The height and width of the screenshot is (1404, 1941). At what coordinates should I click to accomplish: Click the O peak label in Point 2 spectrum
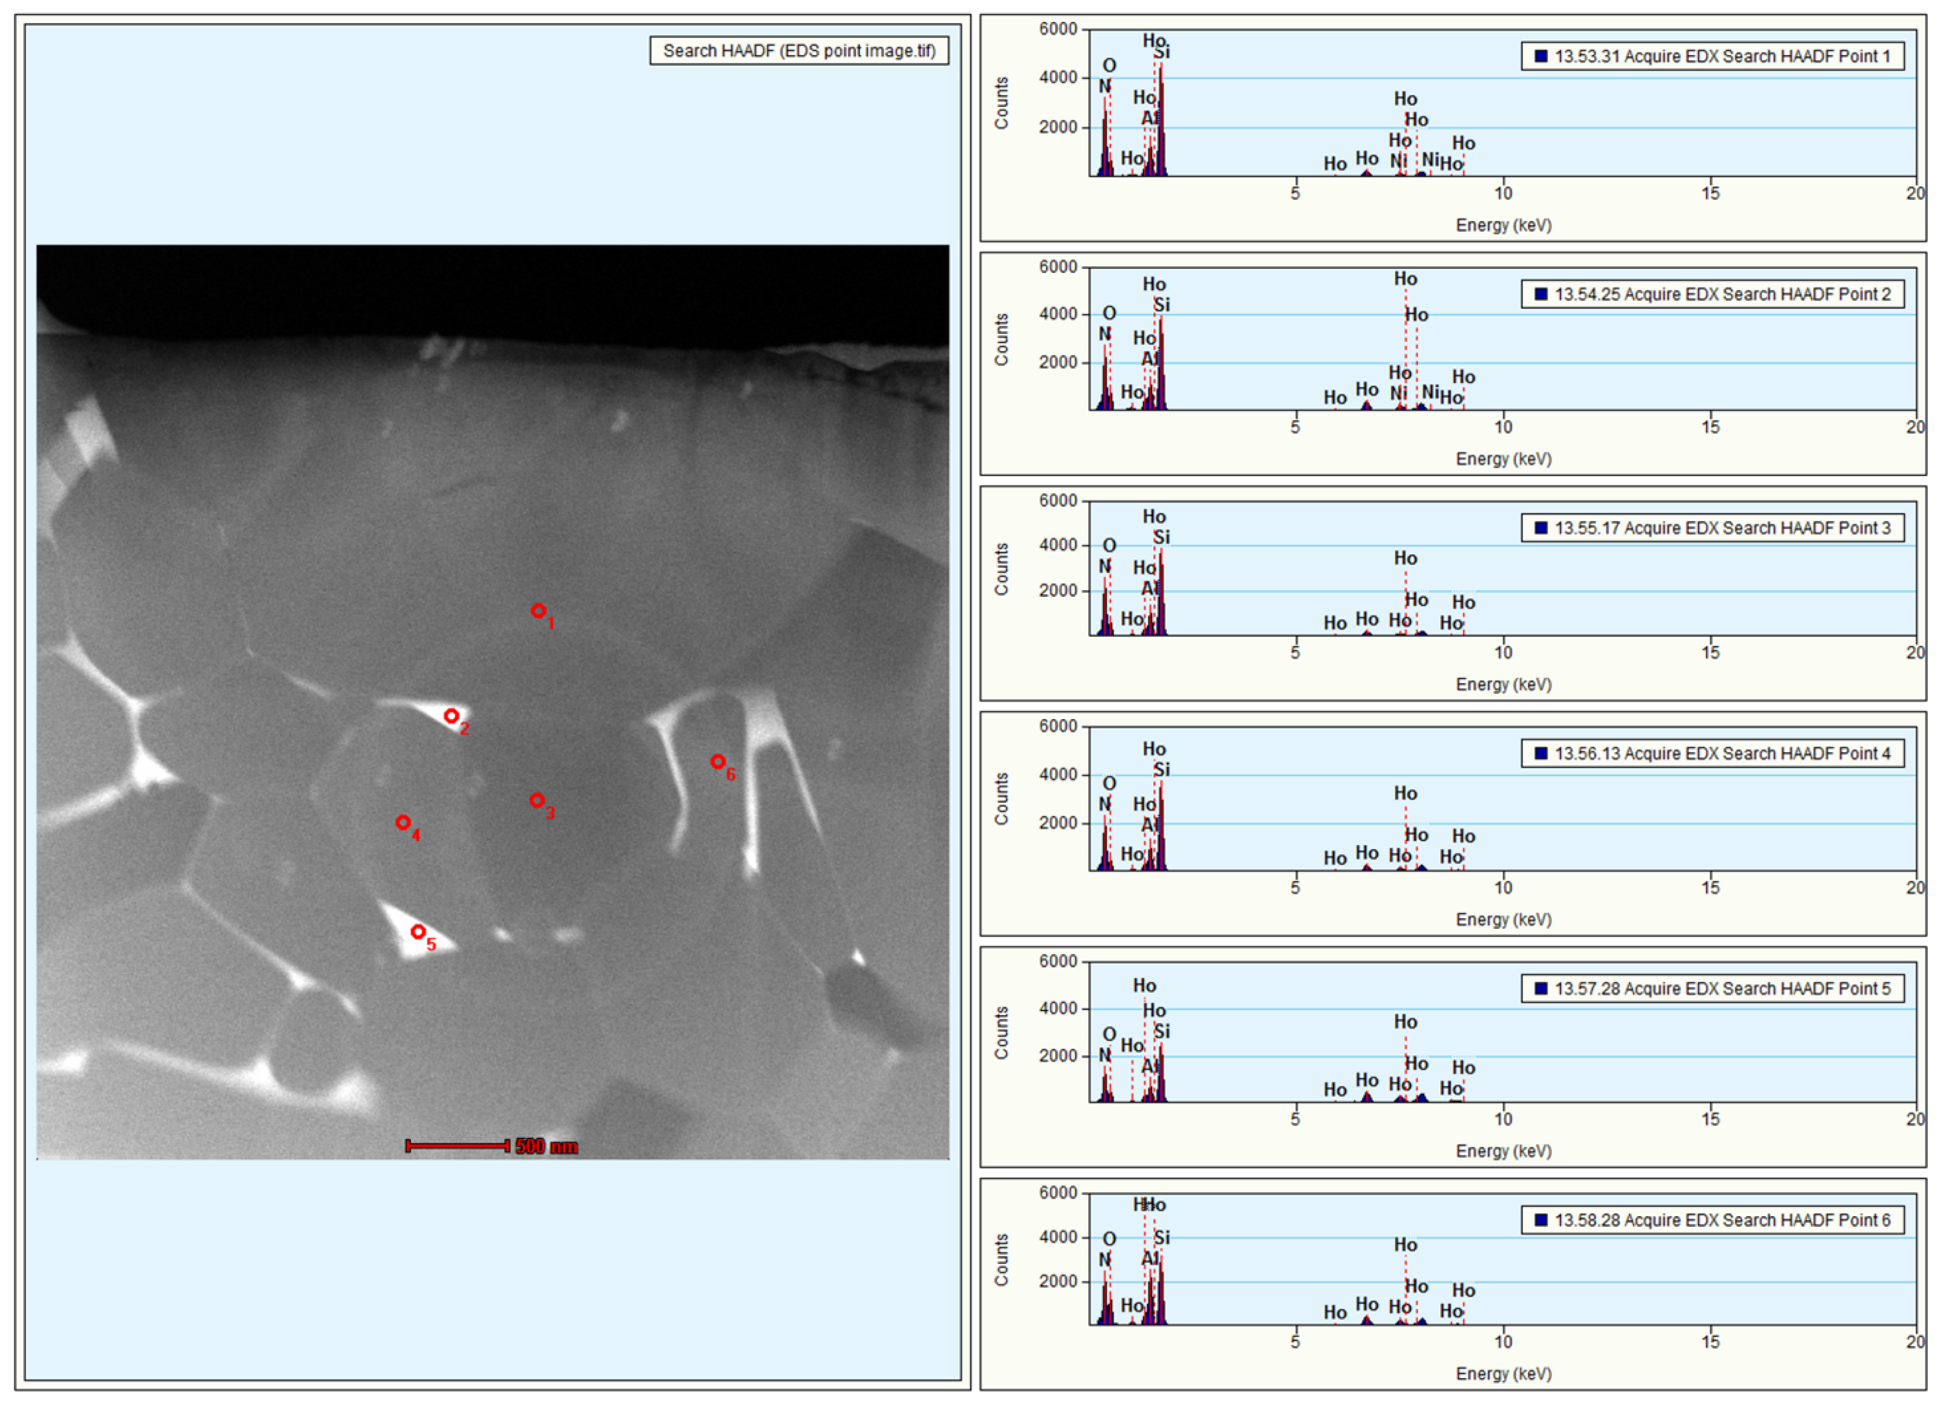(1109, 313)
